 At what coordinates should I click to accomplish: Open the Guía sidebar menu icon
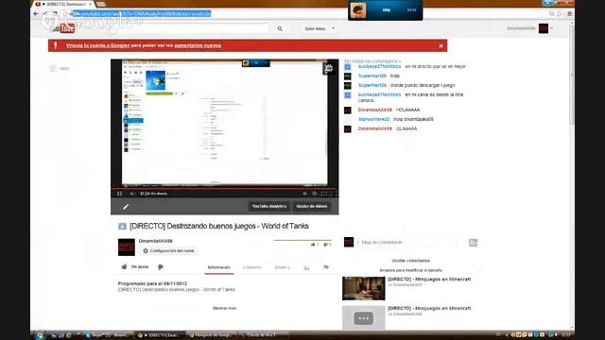[53, 68]
